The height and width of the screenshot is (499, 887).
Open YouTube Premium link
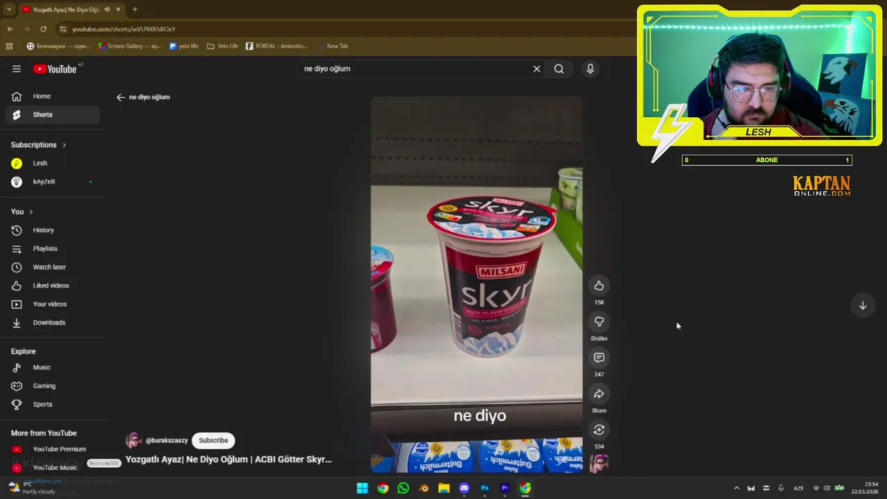(53, 449)
